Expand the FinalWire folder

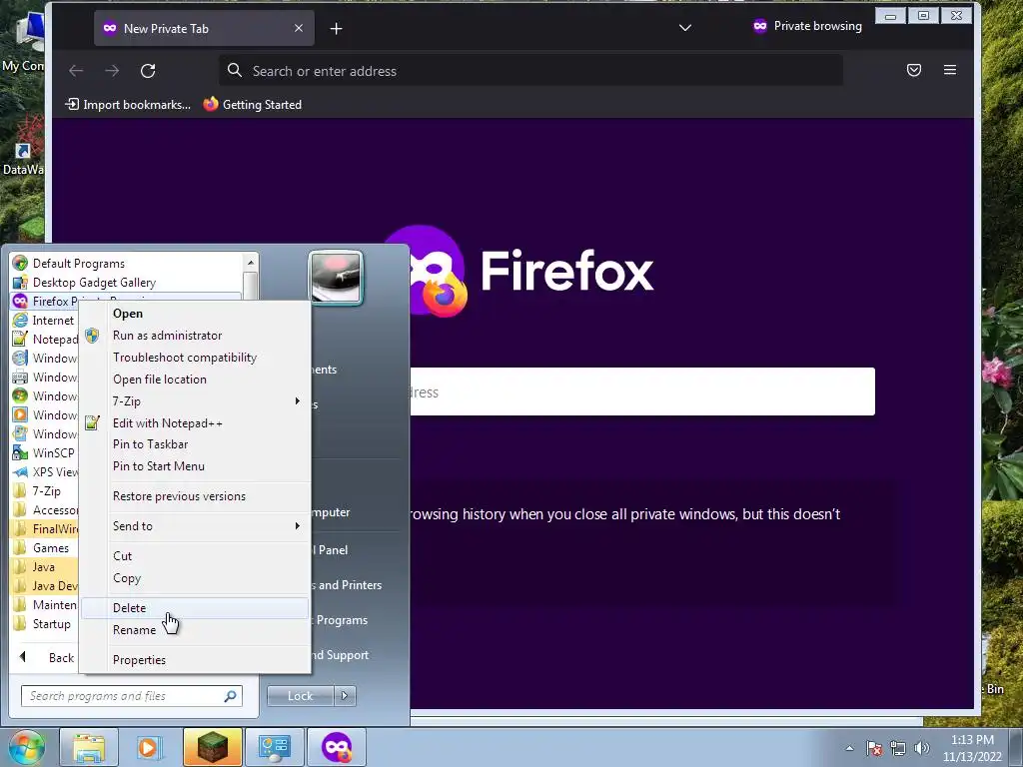point(44,529)
